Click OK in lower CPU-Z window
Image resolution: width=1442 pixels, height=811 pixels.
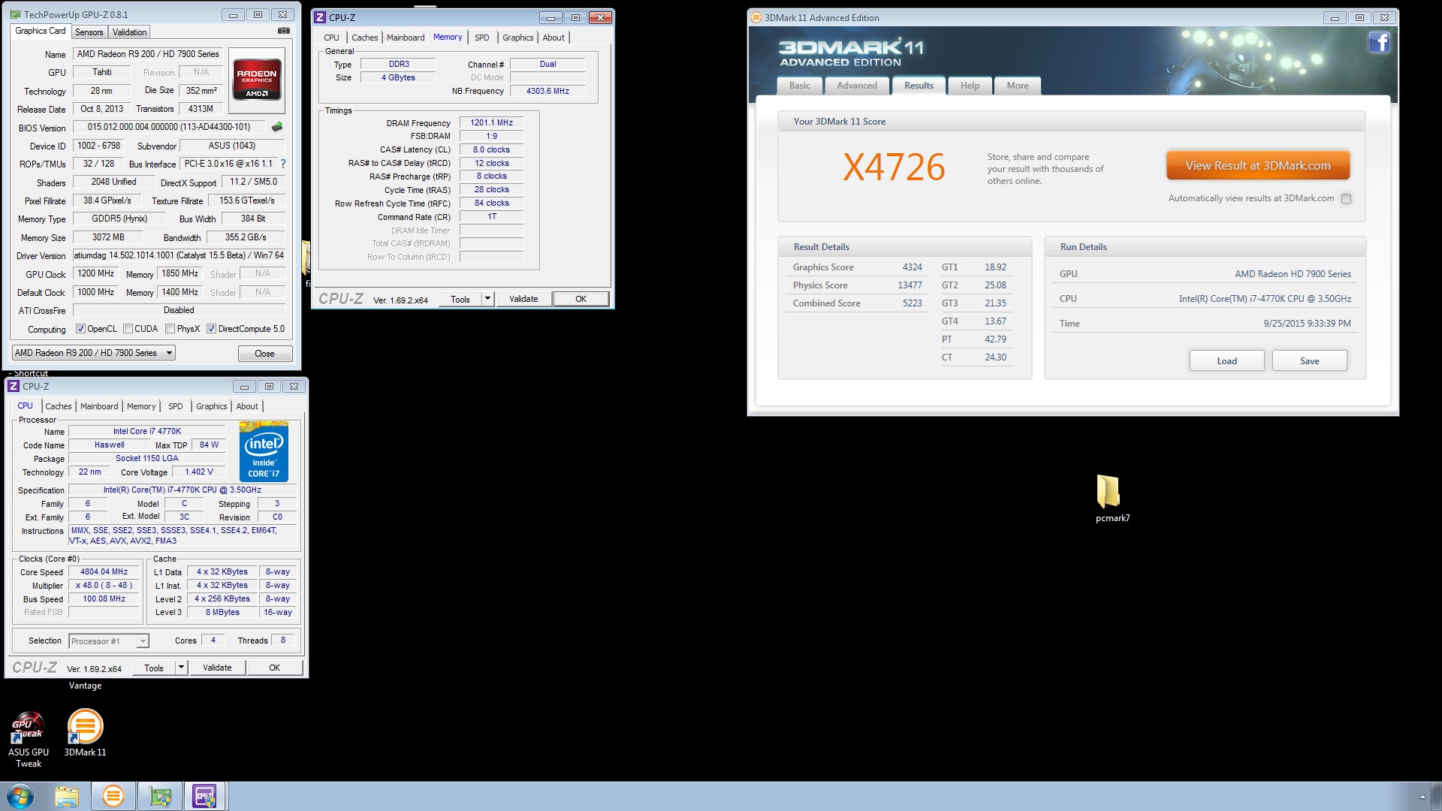(274, 668)
